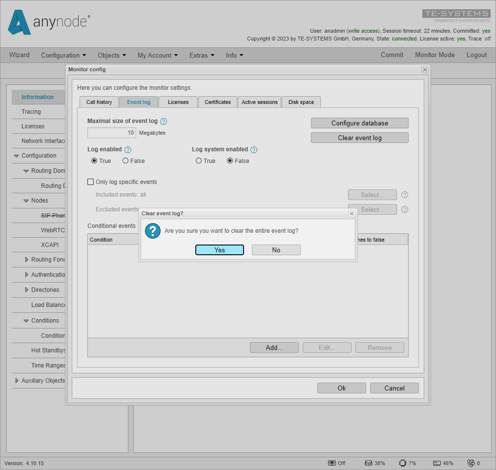The image size is (496, 470).
Task: Click the event log size input field
Action: tap(111, 132)
